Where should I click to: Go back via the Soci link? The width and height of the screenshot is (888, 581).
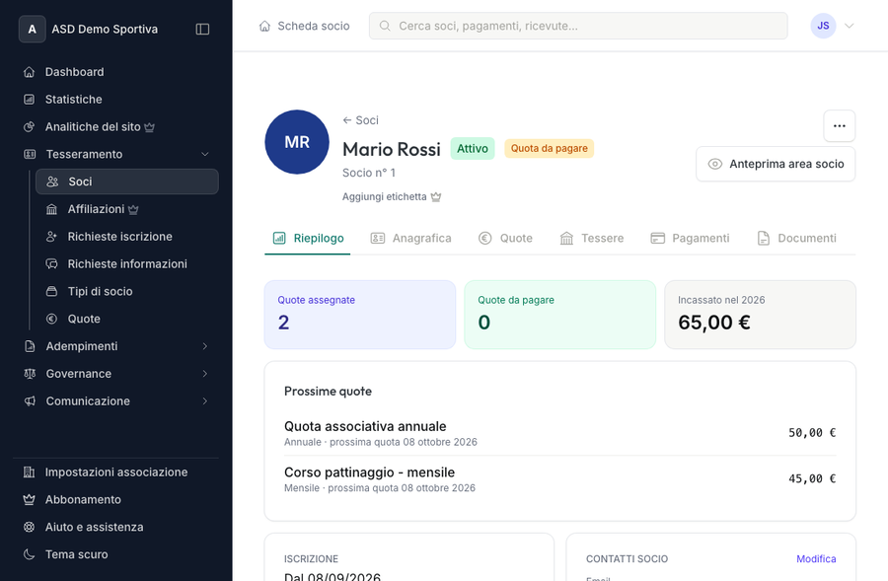pos(361,120)
